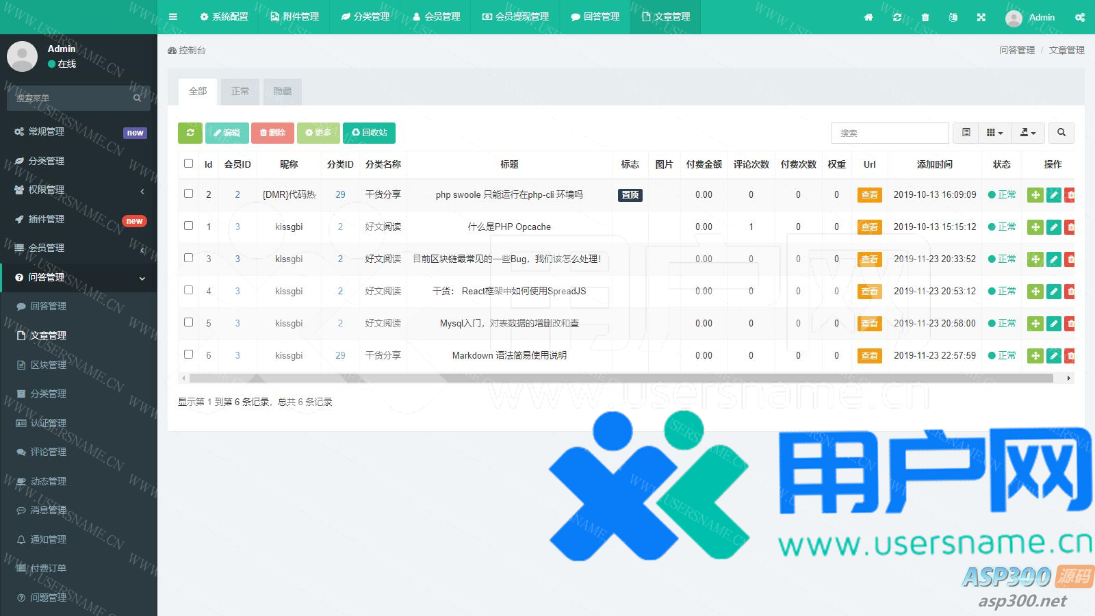Click the language switch icon in top bar

click(x=953, y=17)
